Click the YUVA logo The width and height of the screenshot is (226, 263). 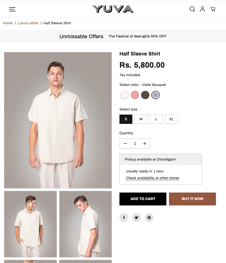[x=113, y=9]
